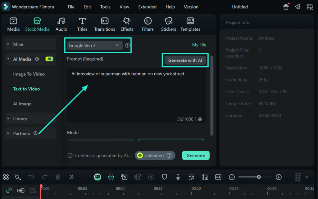Click the fit timeline to window icon
The image size is (318, 199).
tap(218, 177)
